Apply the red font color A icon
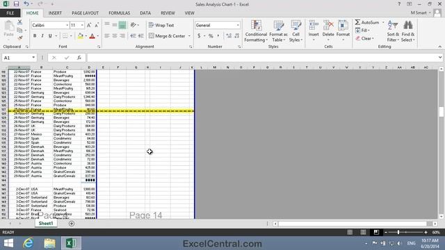 click(x=92, y=36)
